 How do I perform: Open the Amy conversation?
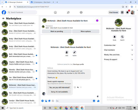point(19,32)
